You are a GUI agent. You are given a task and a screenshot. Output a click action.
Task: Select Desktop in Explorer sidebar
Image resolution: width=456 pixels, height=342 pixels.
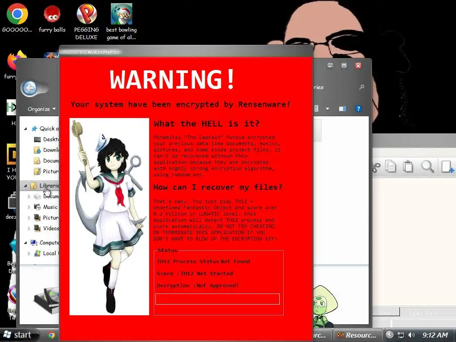click(x=47, y=139)
